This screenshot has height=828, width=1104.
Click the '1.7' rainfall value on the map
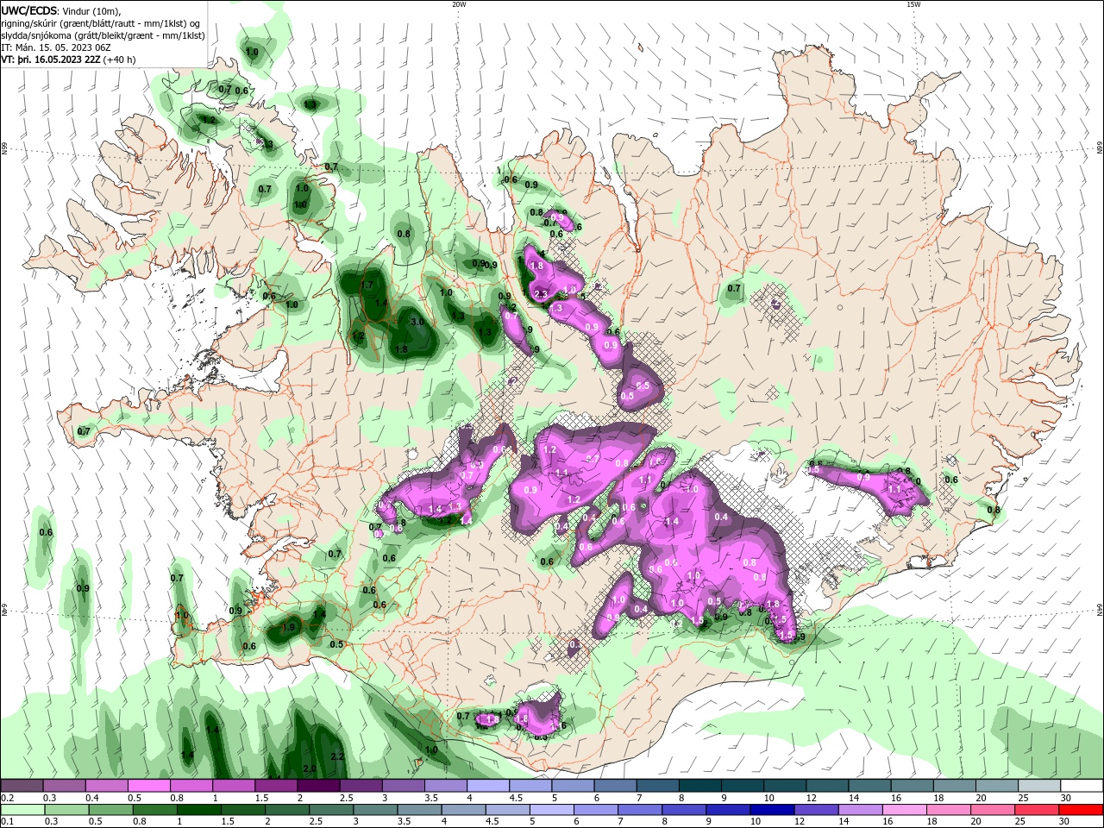pos(367,285)
